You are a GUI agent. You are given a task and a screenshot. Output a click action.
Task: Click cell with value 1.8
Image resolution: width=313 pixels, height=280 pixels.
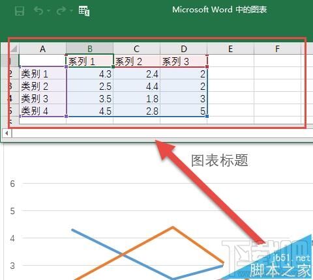136,98
